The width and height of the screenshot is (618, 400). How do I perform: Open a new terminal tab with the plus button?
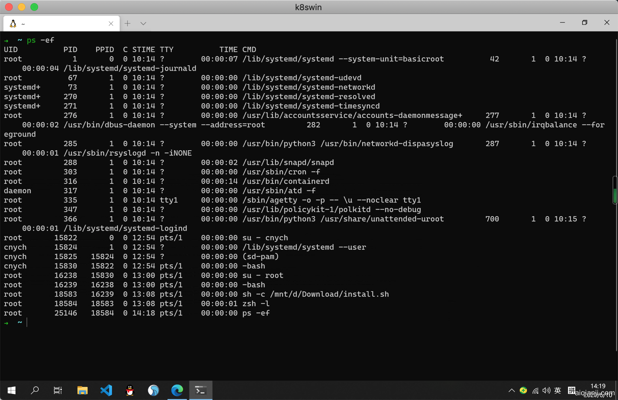(x=127, y=23)
